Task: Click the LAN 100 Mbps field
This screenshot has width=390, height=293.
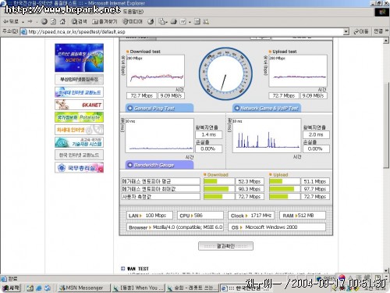Action: (150, 216)
